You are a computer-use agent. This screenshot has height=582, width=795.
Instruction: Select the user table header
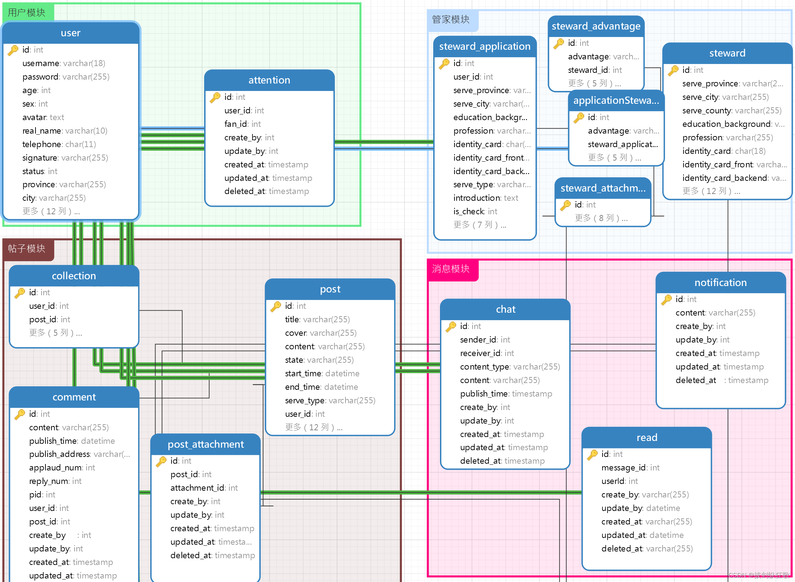tap(71, 33)
